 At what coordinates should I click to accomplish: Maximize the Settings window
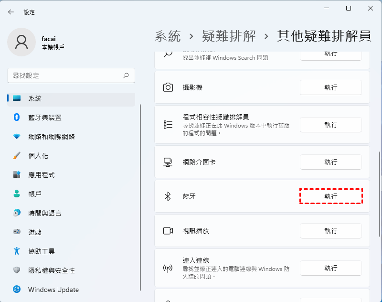349,8
